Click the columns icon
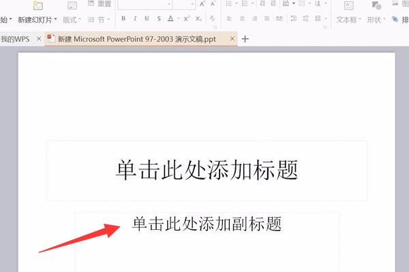409x272 pixels. 318,18
